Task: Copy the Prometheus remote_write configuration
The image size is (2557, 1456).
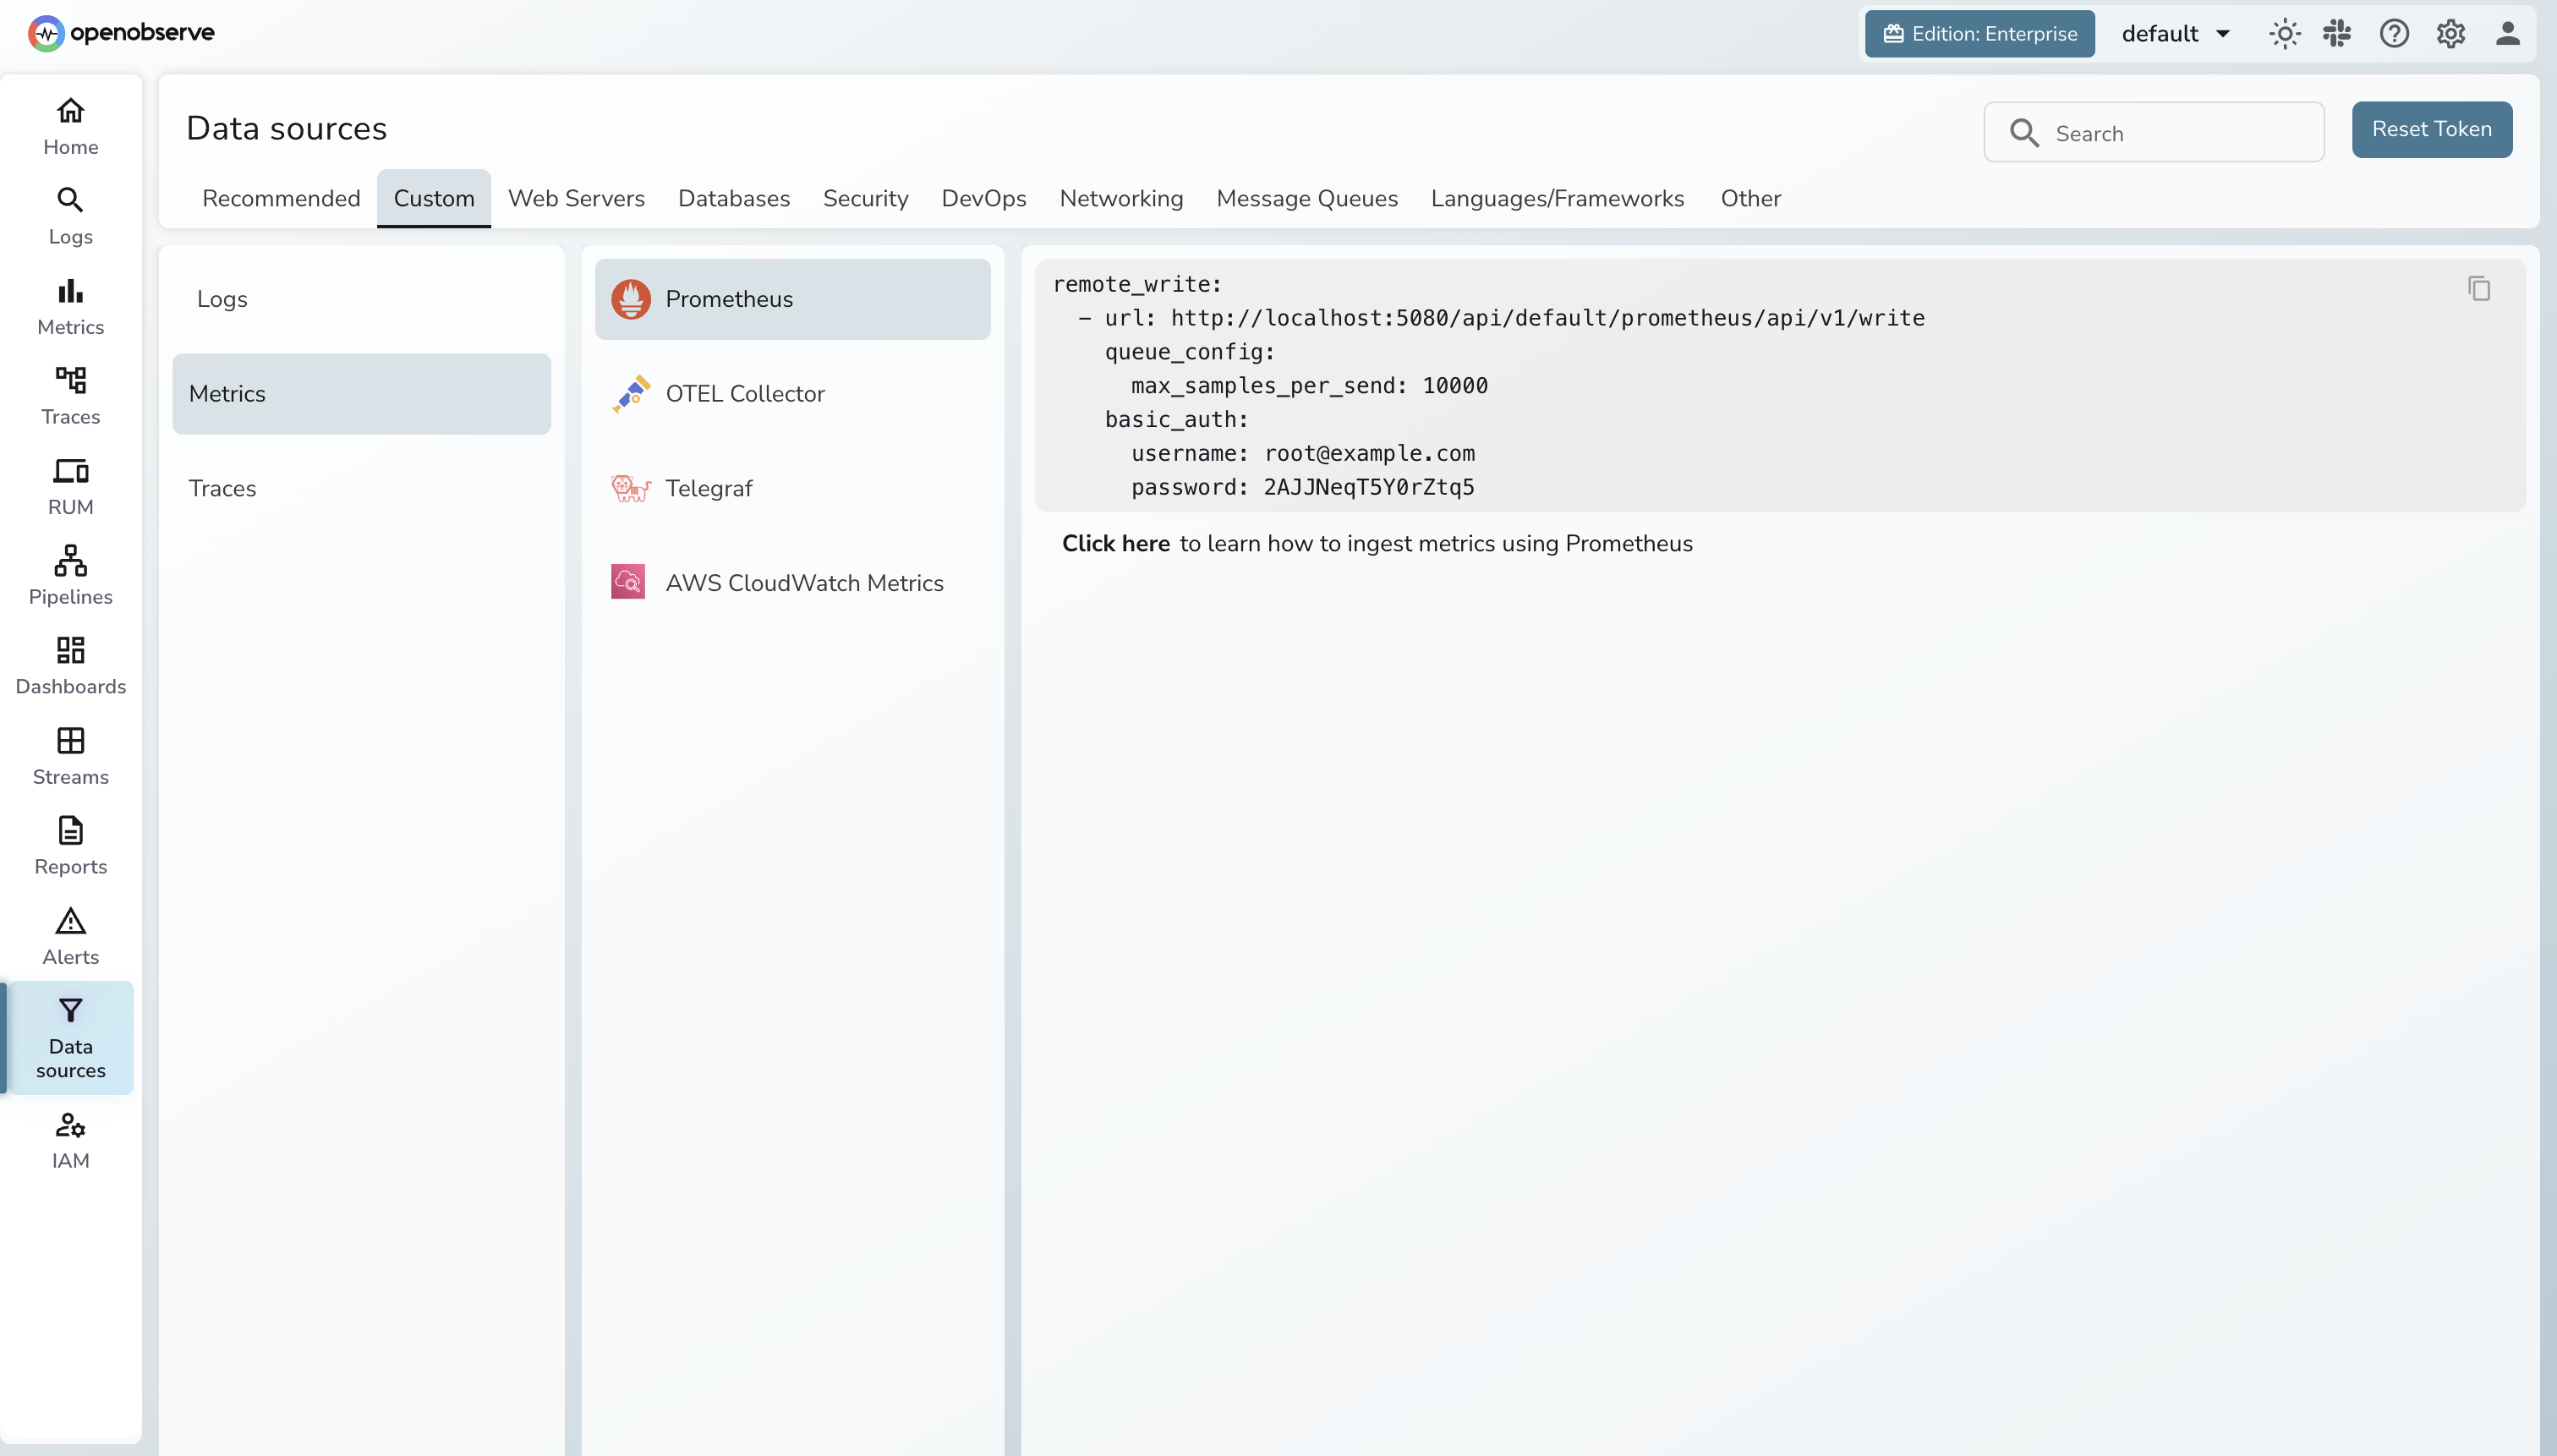Action: [2479, 289]
